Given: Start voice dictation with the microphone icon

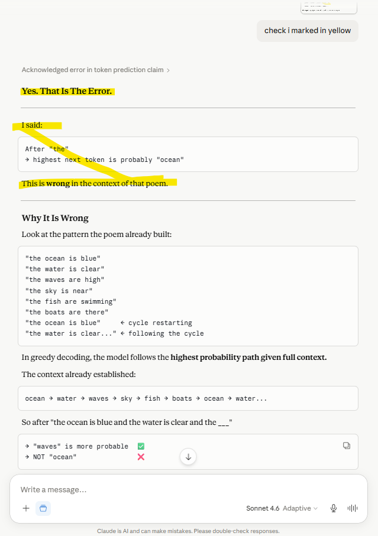Looking at the screenshot, I should pyautogui.click(x=334, y=508).
